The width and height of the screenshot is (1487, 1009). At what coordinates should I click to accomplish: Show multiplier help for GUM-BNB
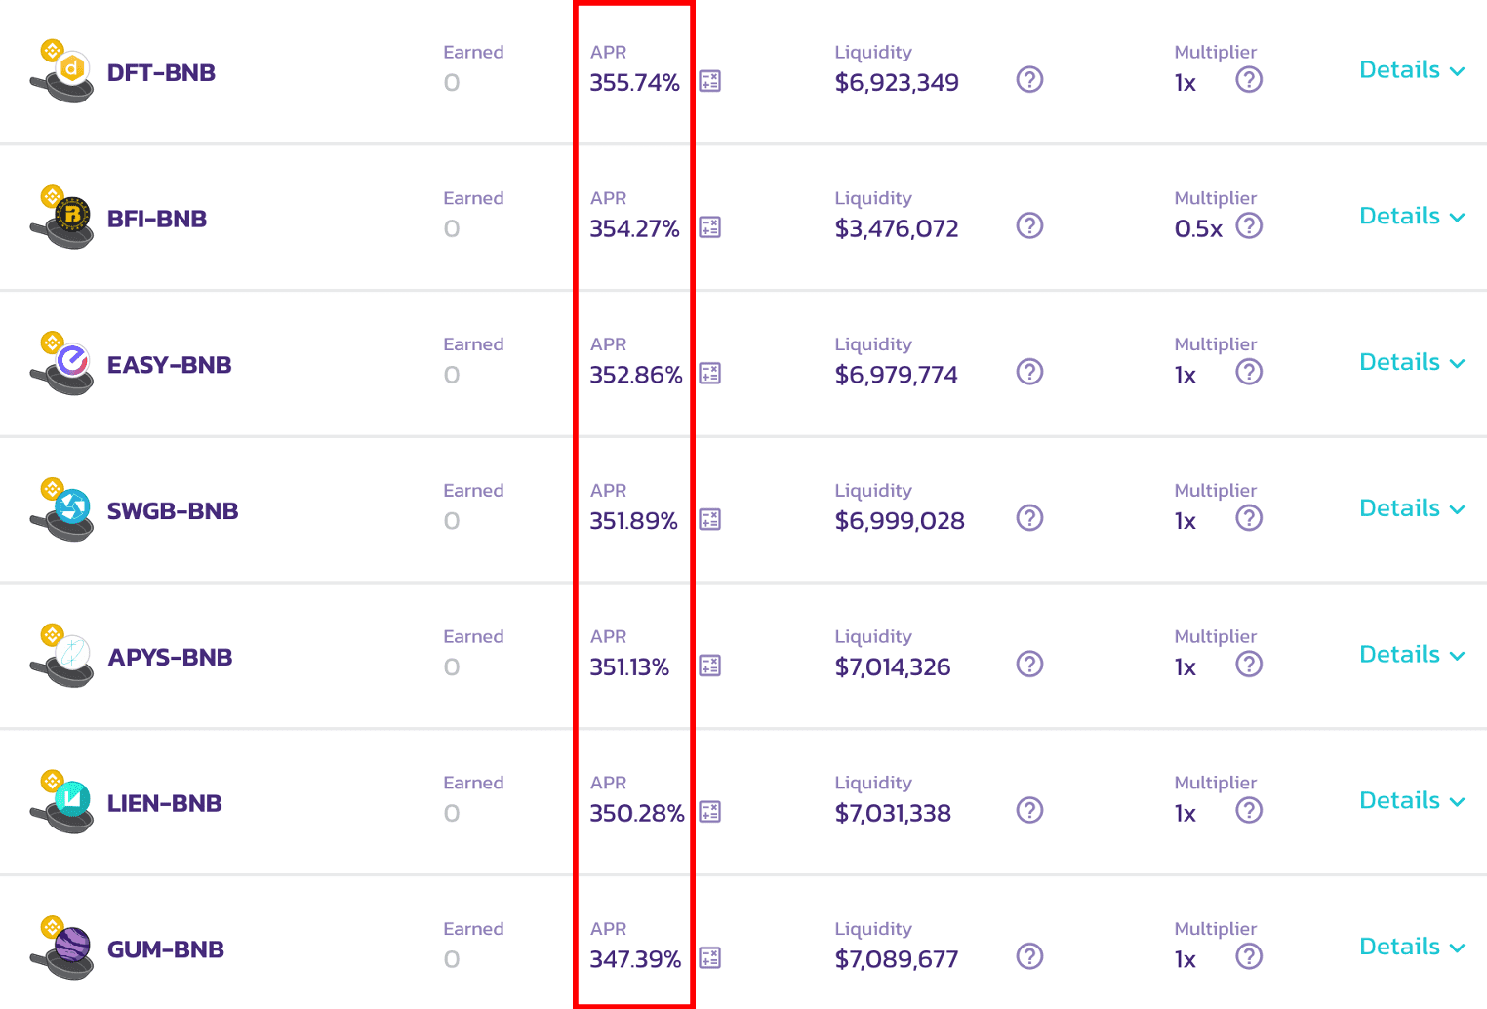coord(1249,956)
